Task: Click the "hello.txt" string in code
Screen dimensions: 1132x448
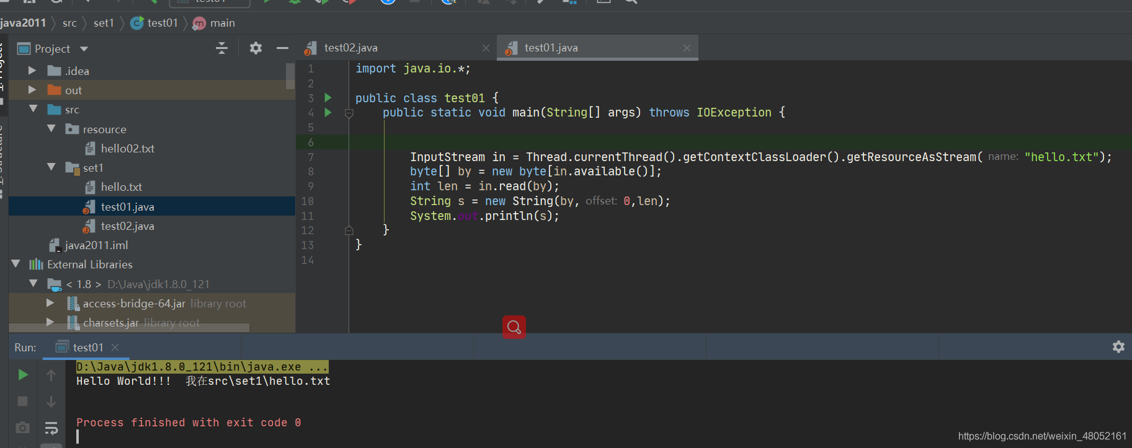Action: 1061,157
